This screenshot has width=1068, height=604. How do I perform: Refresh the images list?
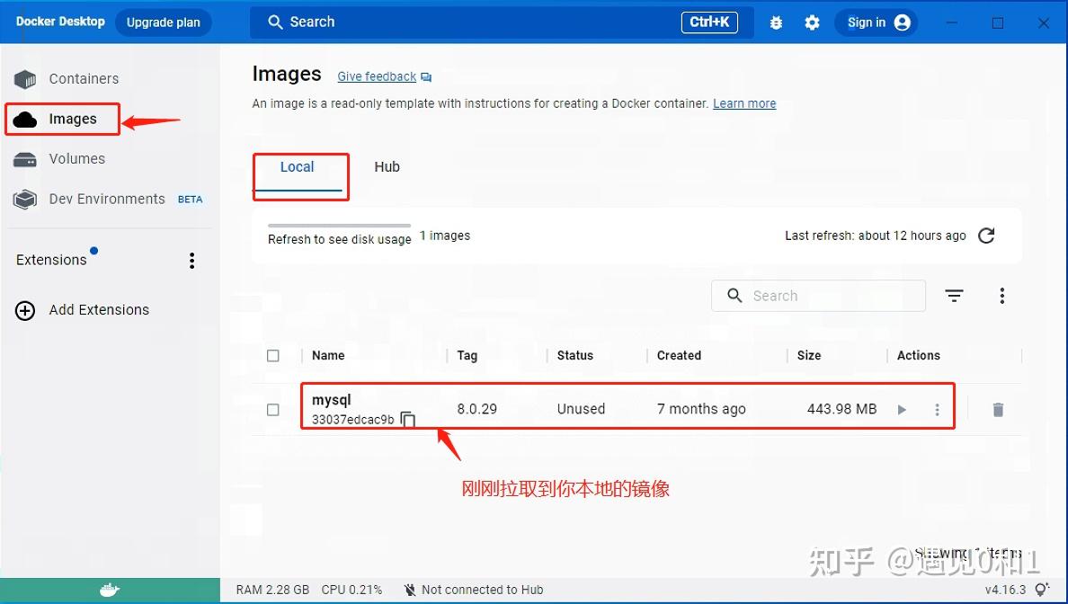(x=985, y=235)
